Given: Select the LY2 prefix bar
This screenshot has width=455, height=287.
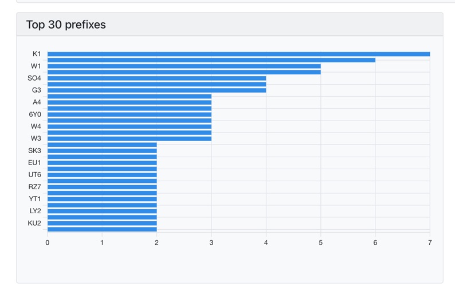Looking at the screenshot, I should click(102, 211).
